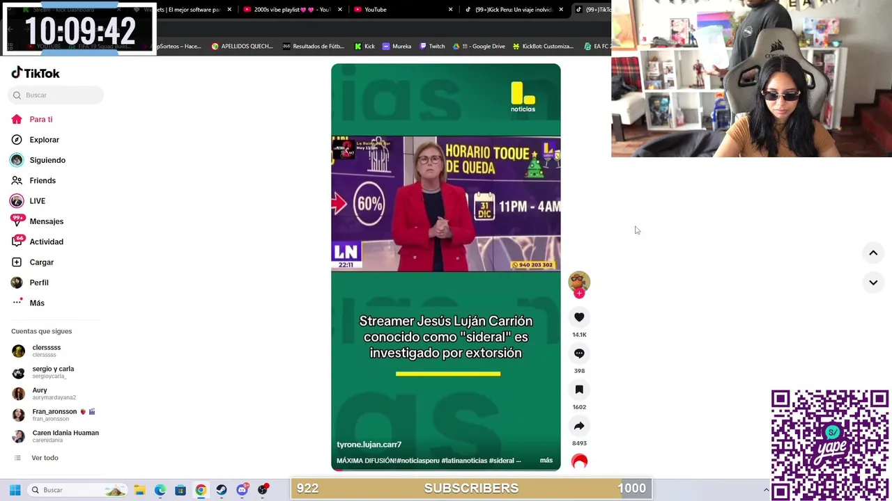
Task: Like the video with heart icon
Action: tap(579, 317)
